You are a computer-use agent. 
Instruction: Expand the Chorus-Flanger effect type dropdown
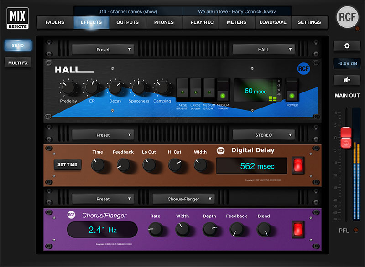(184, 199)
